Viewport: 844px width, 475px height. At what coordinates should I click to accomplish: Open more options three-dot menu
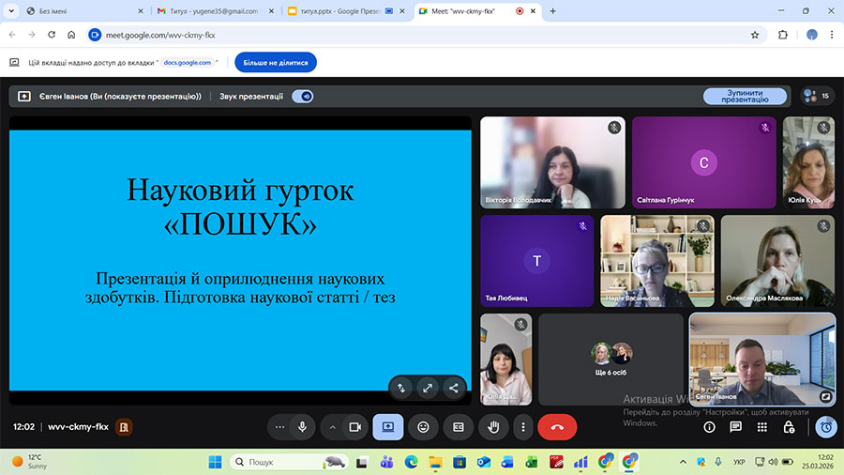pyautogui.click(x=524, y=427)
